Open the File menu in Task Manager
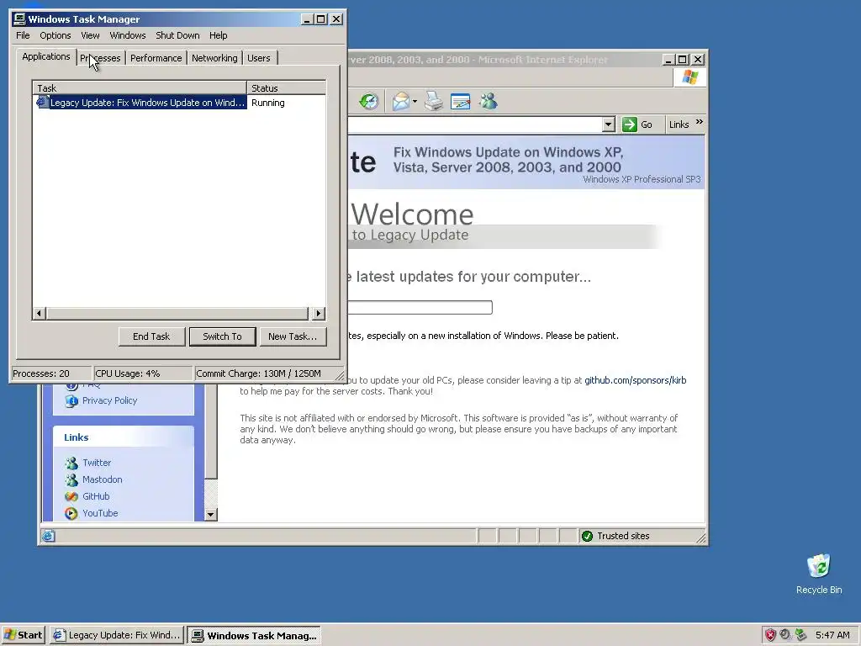This screenshot has height=646, width=861. coord(23,35)
